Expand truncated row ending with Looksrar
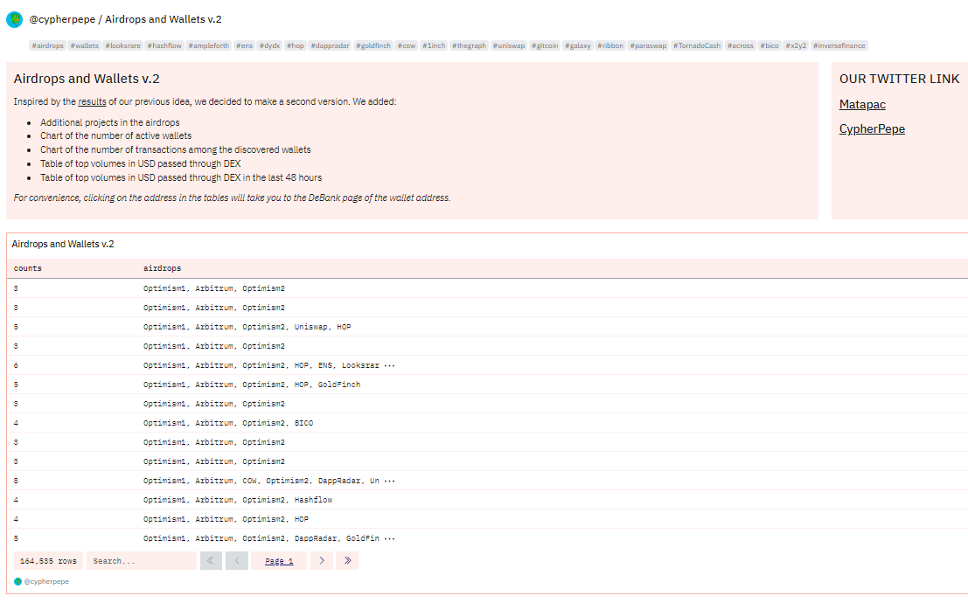The height and width of the screenshot is (603, 968). pos(390,365)
